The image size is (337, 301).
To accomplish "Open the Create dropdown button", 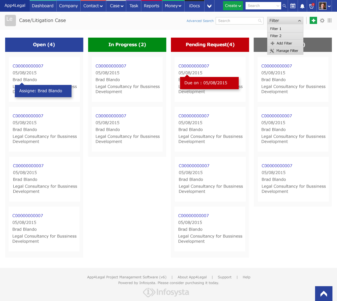I will click(x=233, y=6).
